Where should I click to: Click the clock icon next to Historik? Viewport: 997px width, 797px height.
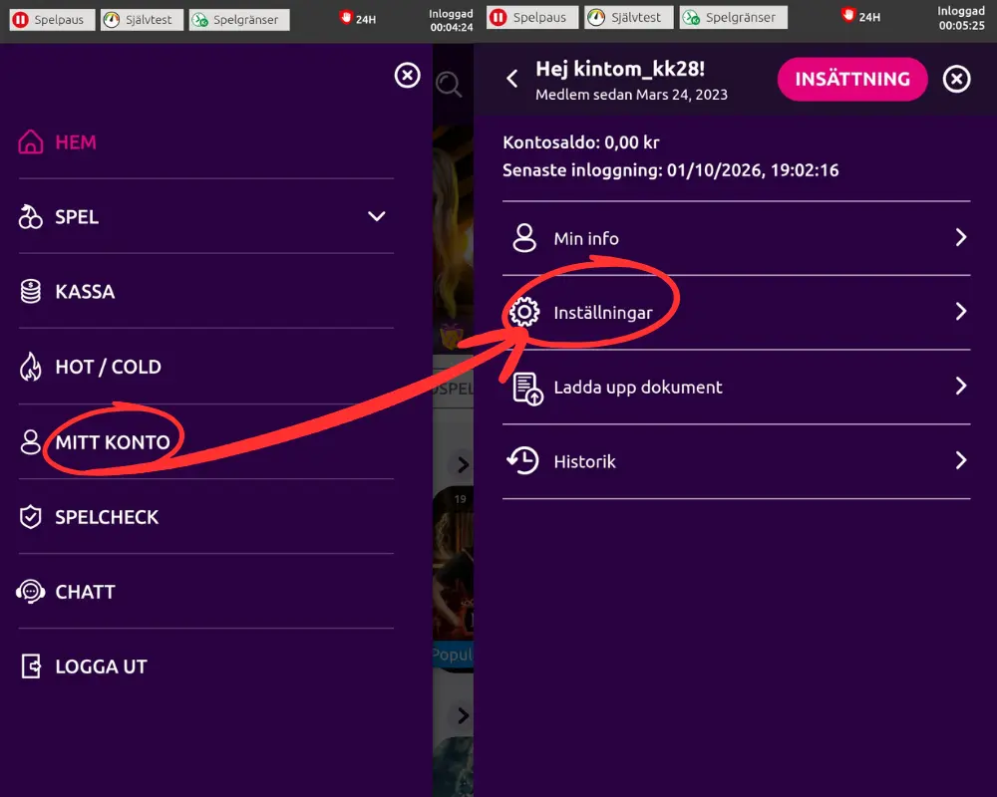pos(522,461)
